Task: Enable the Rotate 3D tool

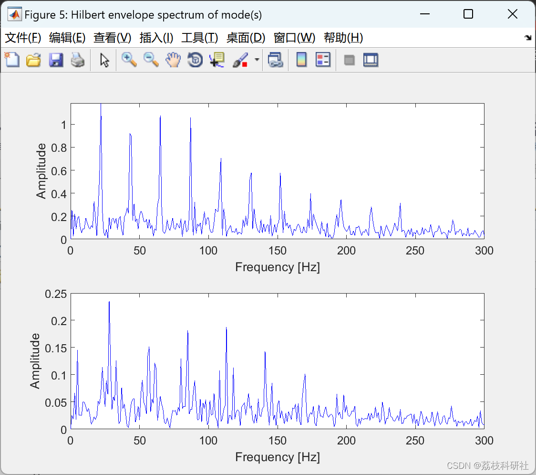Action: pyautogui.click(x=195, y=60)
